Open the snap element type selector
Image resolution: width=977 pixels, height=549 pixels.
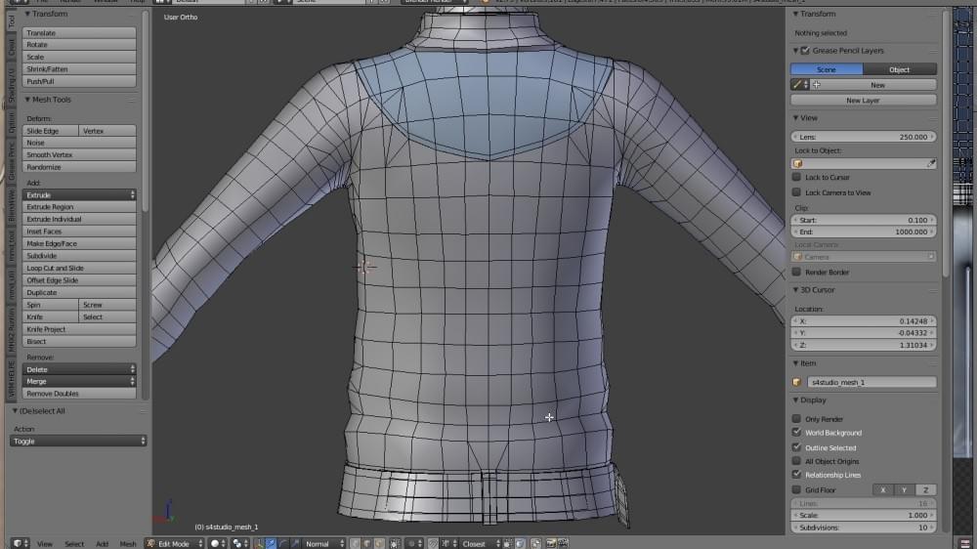[x=449, y=543]
